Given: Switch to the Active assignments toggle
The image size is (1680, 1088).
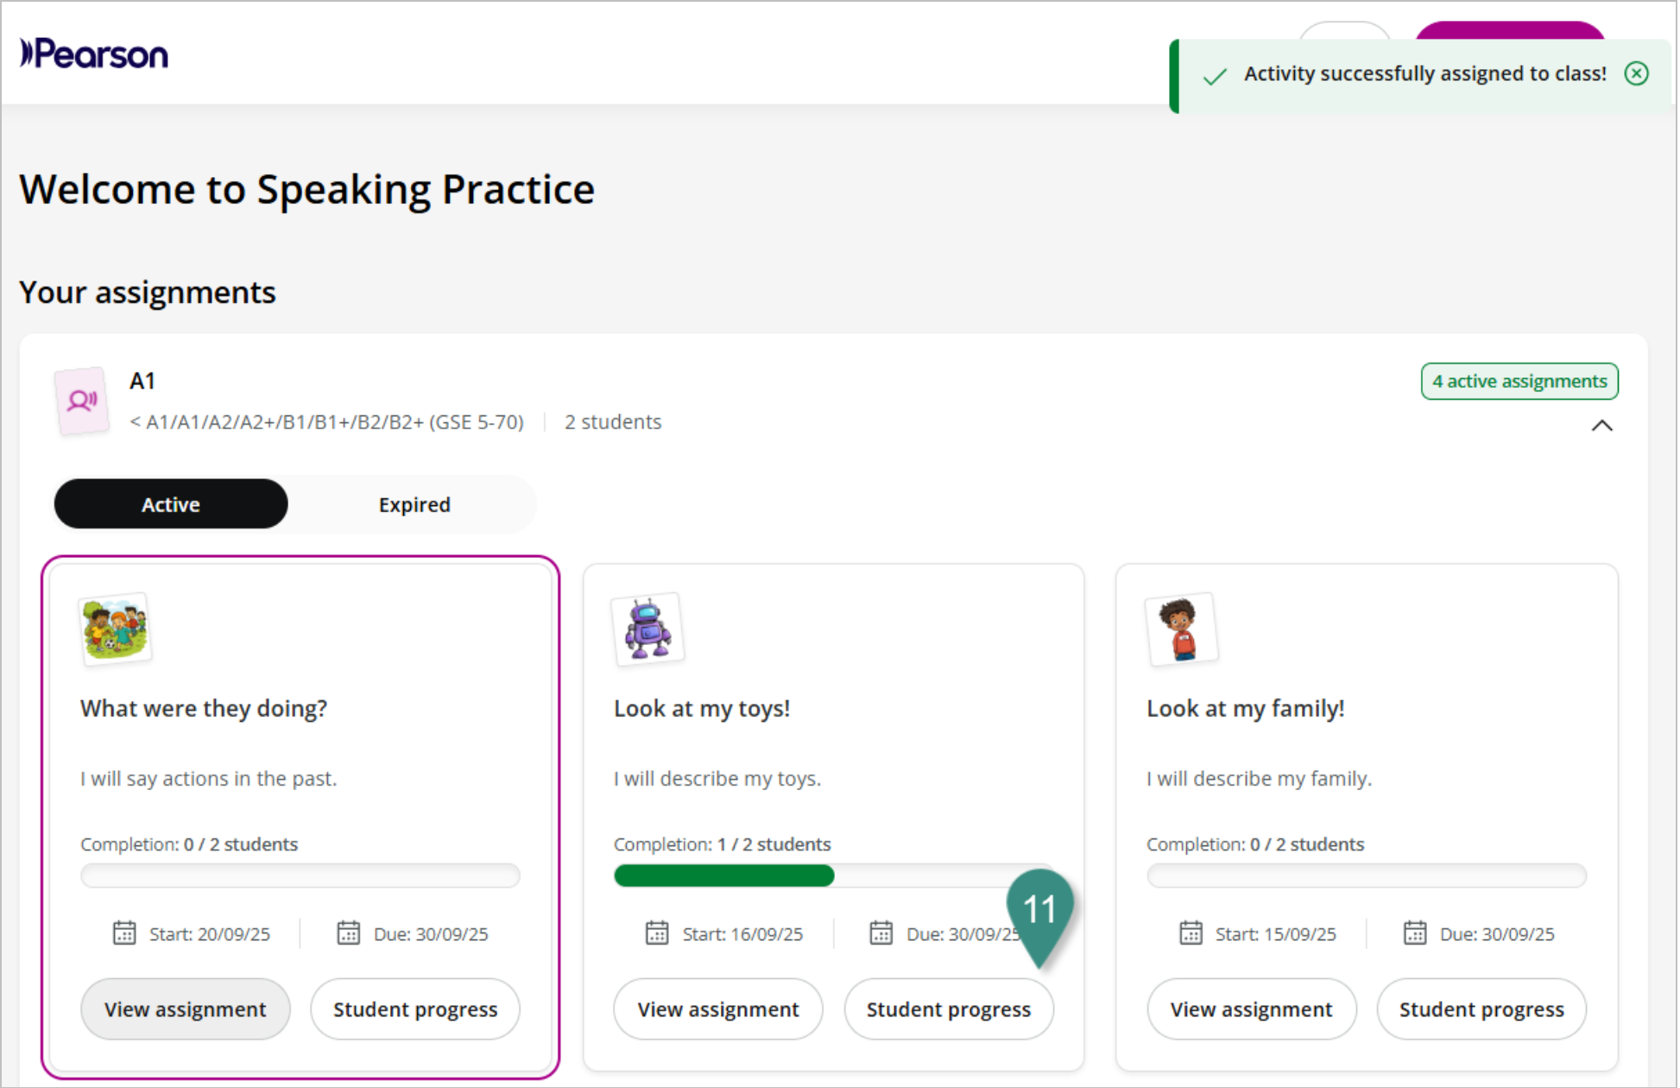Looking at the screenshot, I should coord(171,504).
